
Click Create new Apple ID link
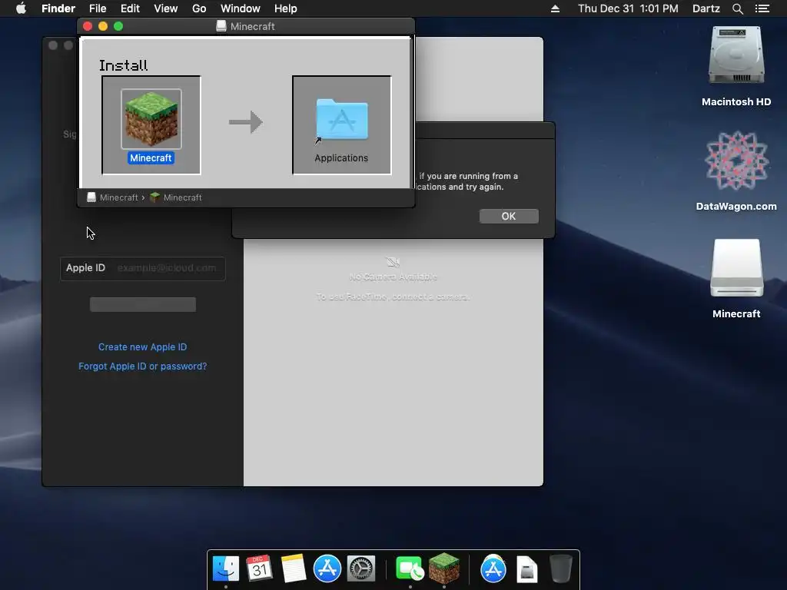pos(142,346)
